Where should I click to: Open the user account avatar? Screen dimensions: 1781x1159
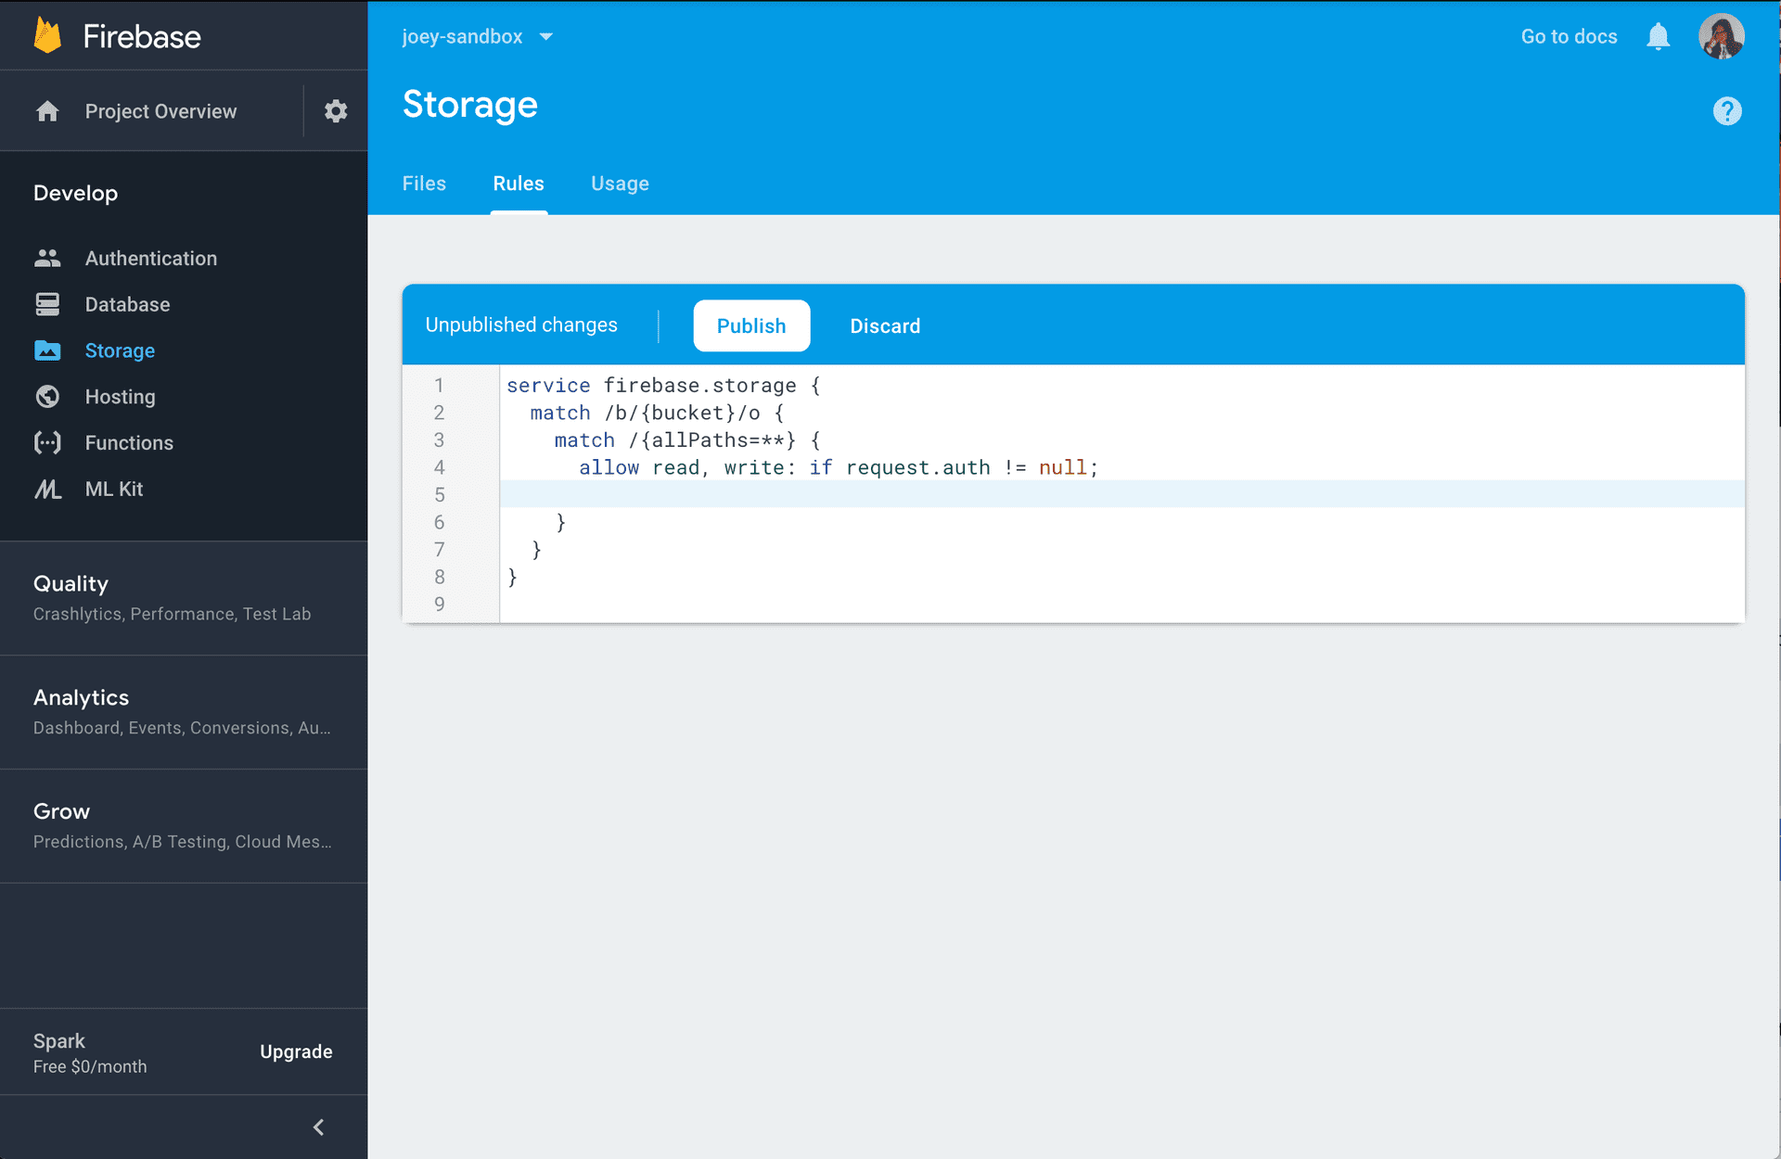coord(1721,37)
